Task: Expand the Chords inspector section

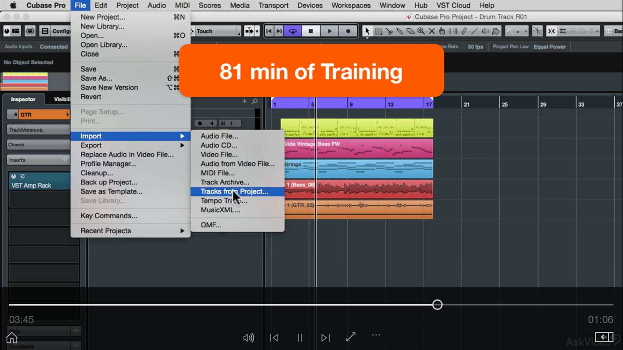Action: click(x=39, y=145)
